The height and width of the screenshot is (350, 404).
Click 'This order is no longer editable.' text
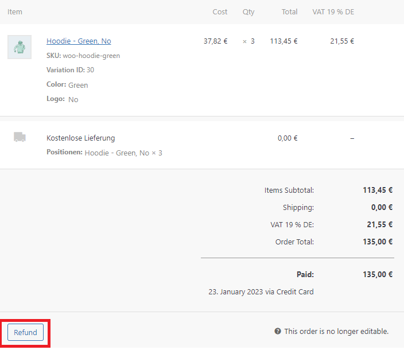[x=336, y=331]
